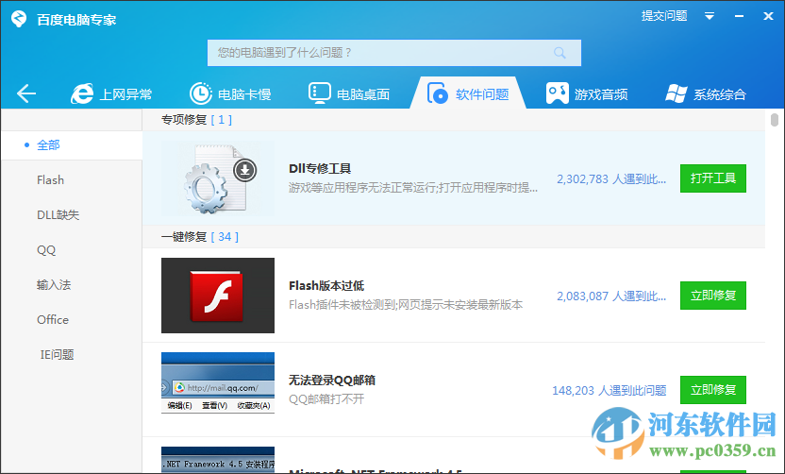Viewport: 785px width, 474px height.
Task: Click the QQ邮箱打不开 description text
Action: point(326,399)
